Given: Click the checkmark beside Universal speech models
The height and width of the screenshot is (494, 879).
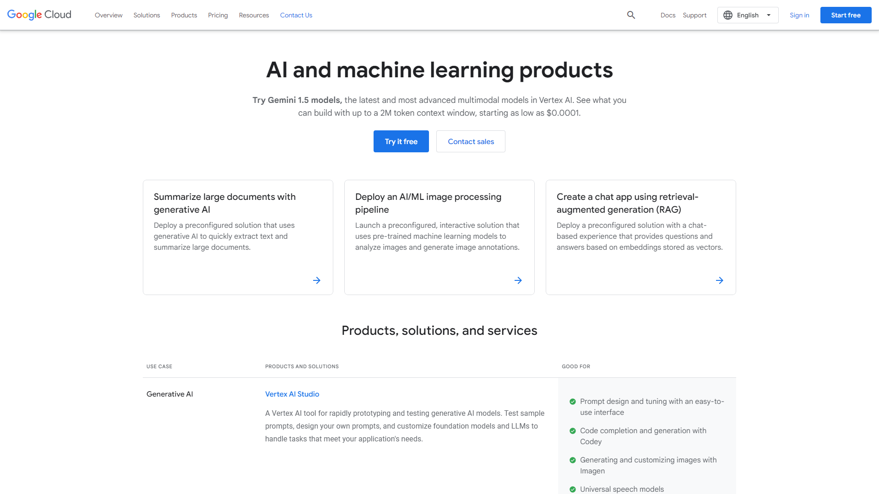Looking at the screenshot, I should [x=573, y=489].
